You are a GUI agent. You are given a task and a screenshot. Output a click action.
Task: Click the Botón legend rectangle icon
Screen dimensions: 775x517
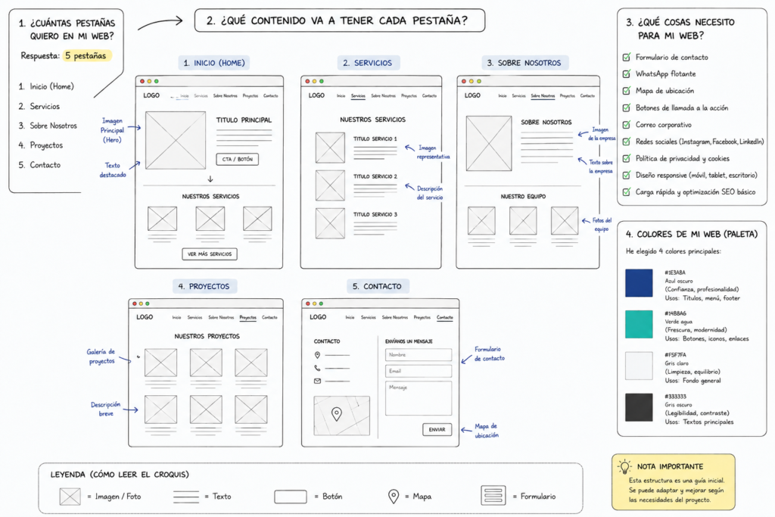(x=291, y=497)
